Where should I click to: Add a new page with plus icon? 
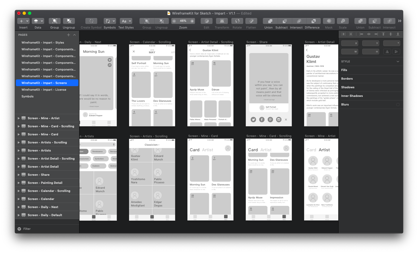[x=68, y=35]
